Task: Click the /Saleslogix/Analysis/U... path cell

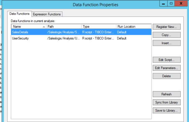Action: pyautogui.click(x=63, y=38)
